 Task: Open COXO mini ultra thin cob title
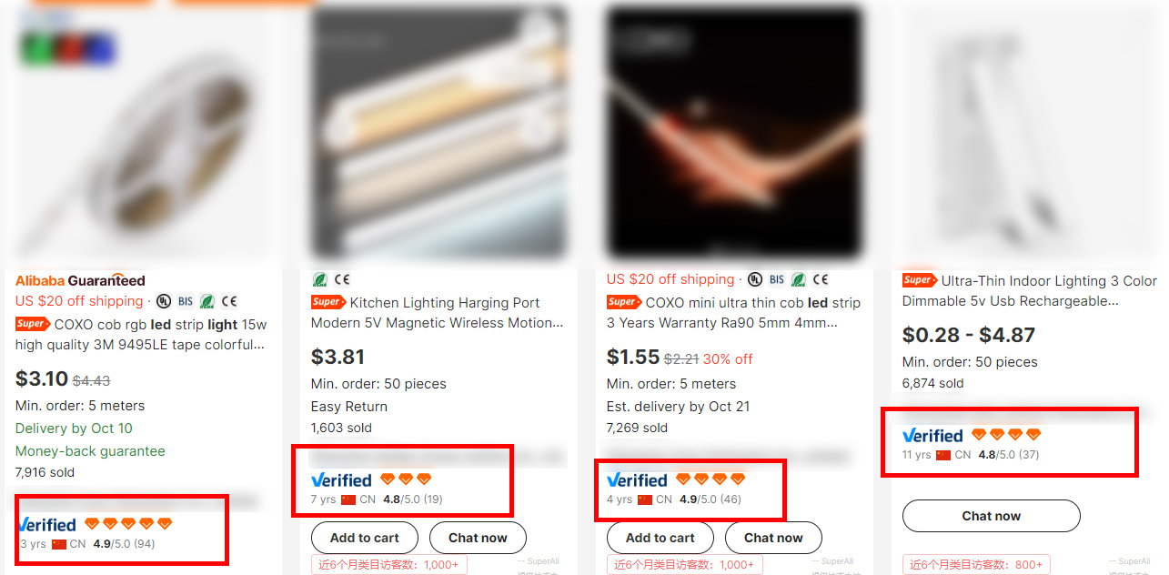click(x=733, y=313)
